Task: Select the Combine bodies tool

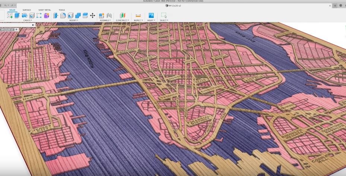Action: (78, 15)
